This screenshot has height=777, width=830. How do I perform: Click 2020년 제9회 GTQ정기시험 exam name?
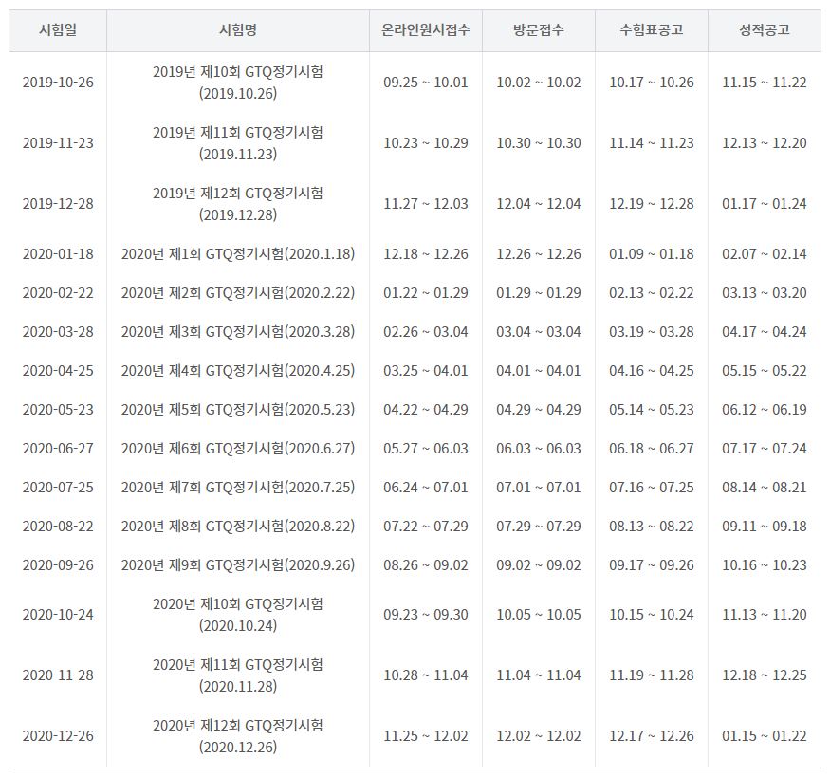[x=238, y=565]
